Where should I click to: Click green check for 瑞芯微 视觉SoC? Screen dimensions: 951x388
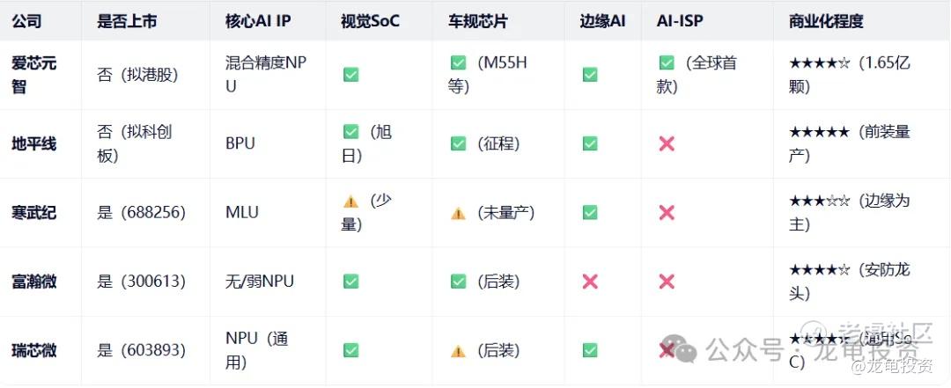(x=350, y=350)
